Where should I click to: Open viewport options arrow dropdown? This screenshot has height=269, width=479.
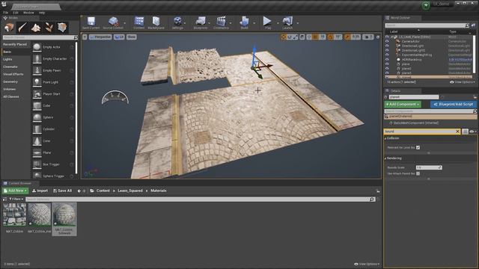[85, 37]
